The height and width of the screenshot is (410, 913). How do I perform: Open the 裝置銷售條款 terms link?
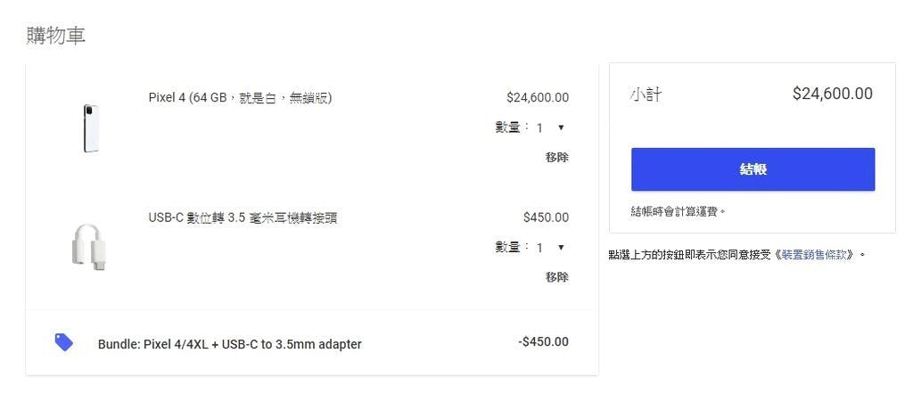[x=817, y=255]
